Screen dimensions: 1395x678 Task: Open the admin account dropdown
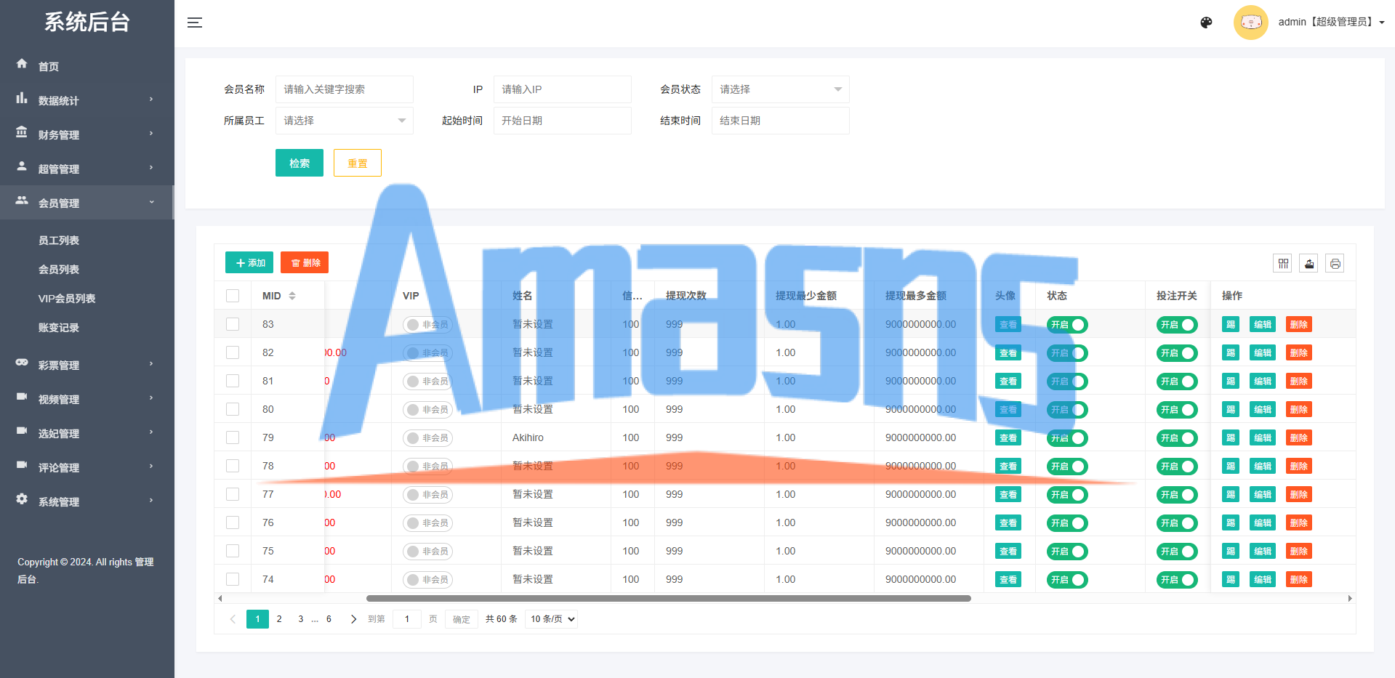point(1332,22)
